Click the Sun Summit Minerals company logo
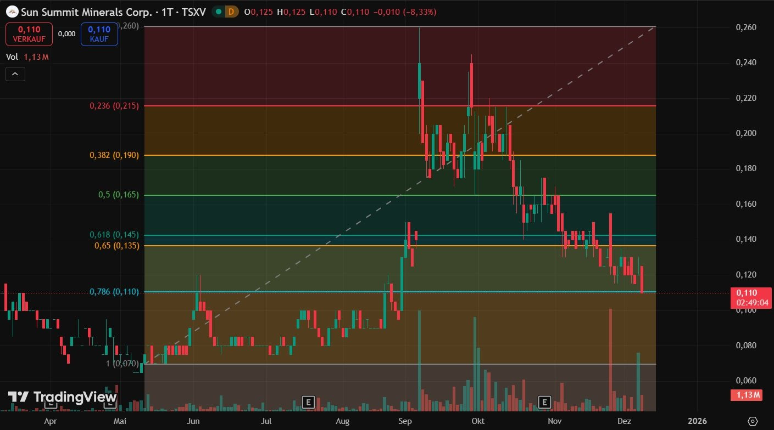 [12, 11]
